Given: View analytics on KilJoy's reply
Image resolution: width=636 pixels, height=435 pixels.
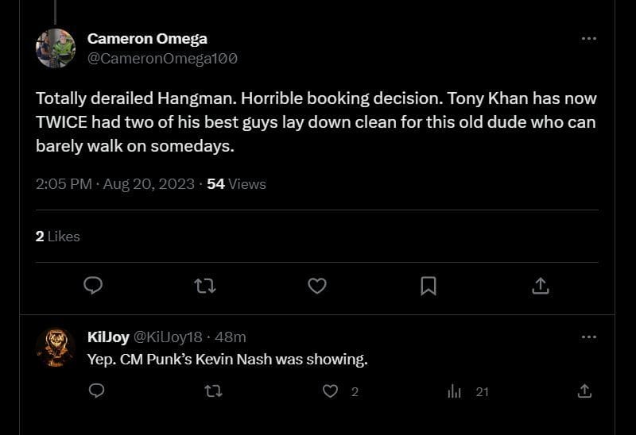Looking at the screenshot, I should point(456,391).
